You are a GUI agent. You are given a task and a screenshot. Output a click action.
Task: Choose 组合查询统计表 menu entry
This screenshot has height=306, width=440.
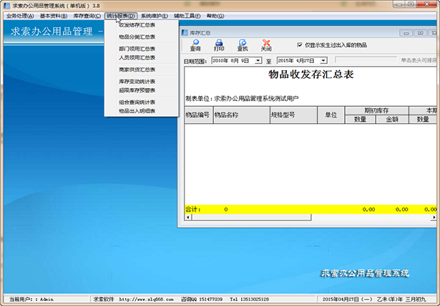coord(142,102)
